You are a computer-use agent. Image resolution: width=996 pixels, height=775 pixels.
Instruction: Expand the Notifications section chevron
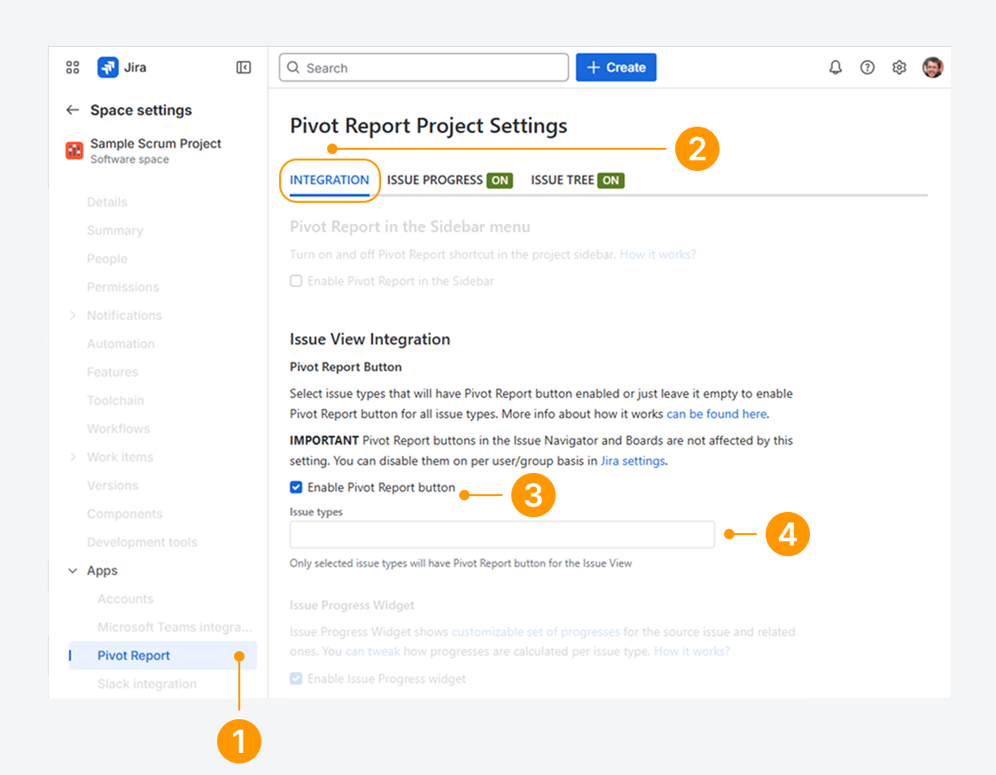[x=73, y=315]
